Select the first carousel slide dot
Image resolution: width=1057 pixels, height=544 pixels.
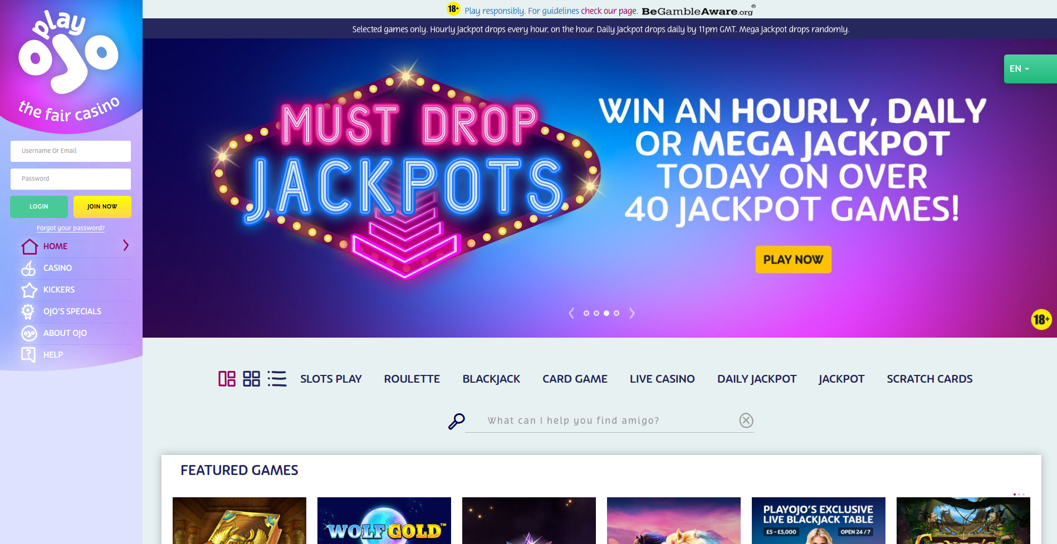pyautogui.click(x=586, y=313)
